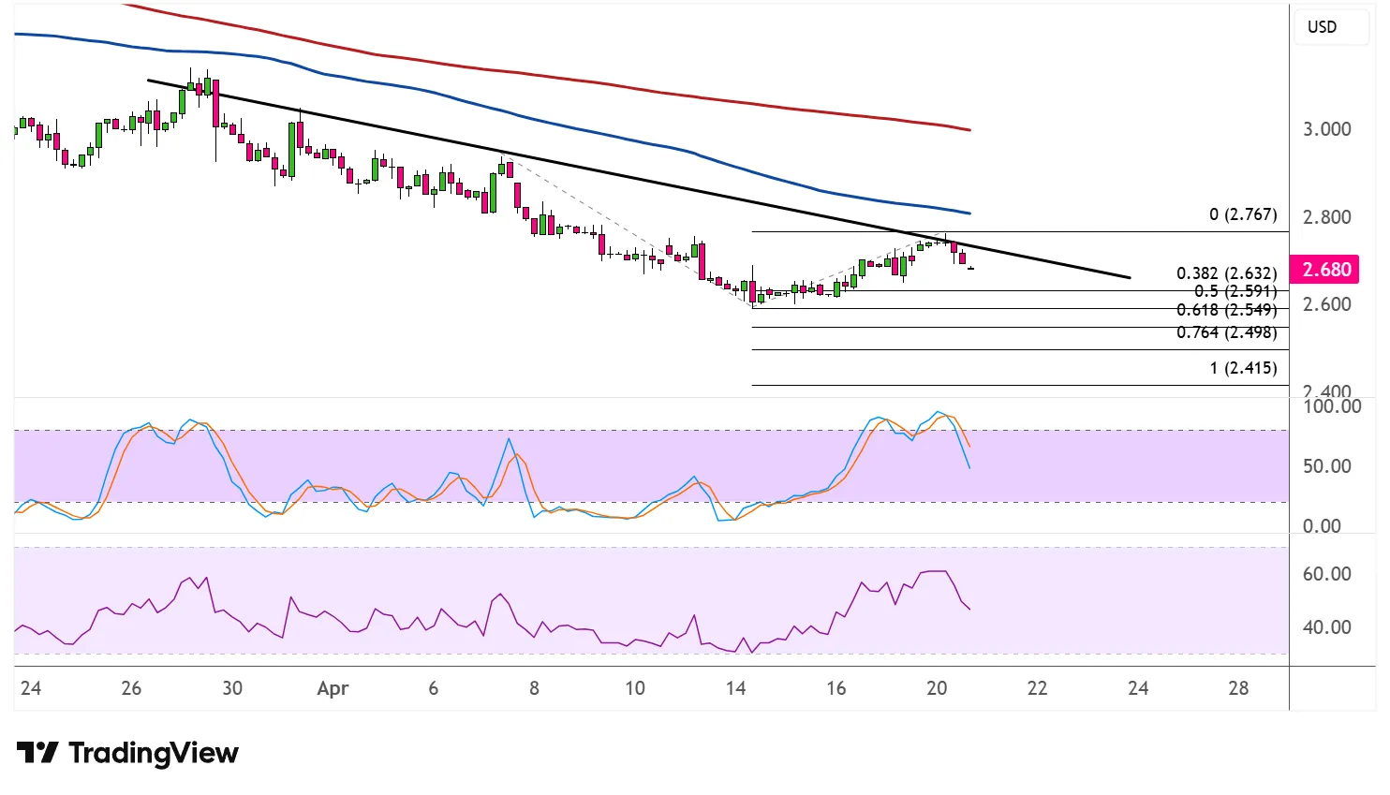
Task: Click the 50.00 stochastic axis label
Action: click(1326, 466)
